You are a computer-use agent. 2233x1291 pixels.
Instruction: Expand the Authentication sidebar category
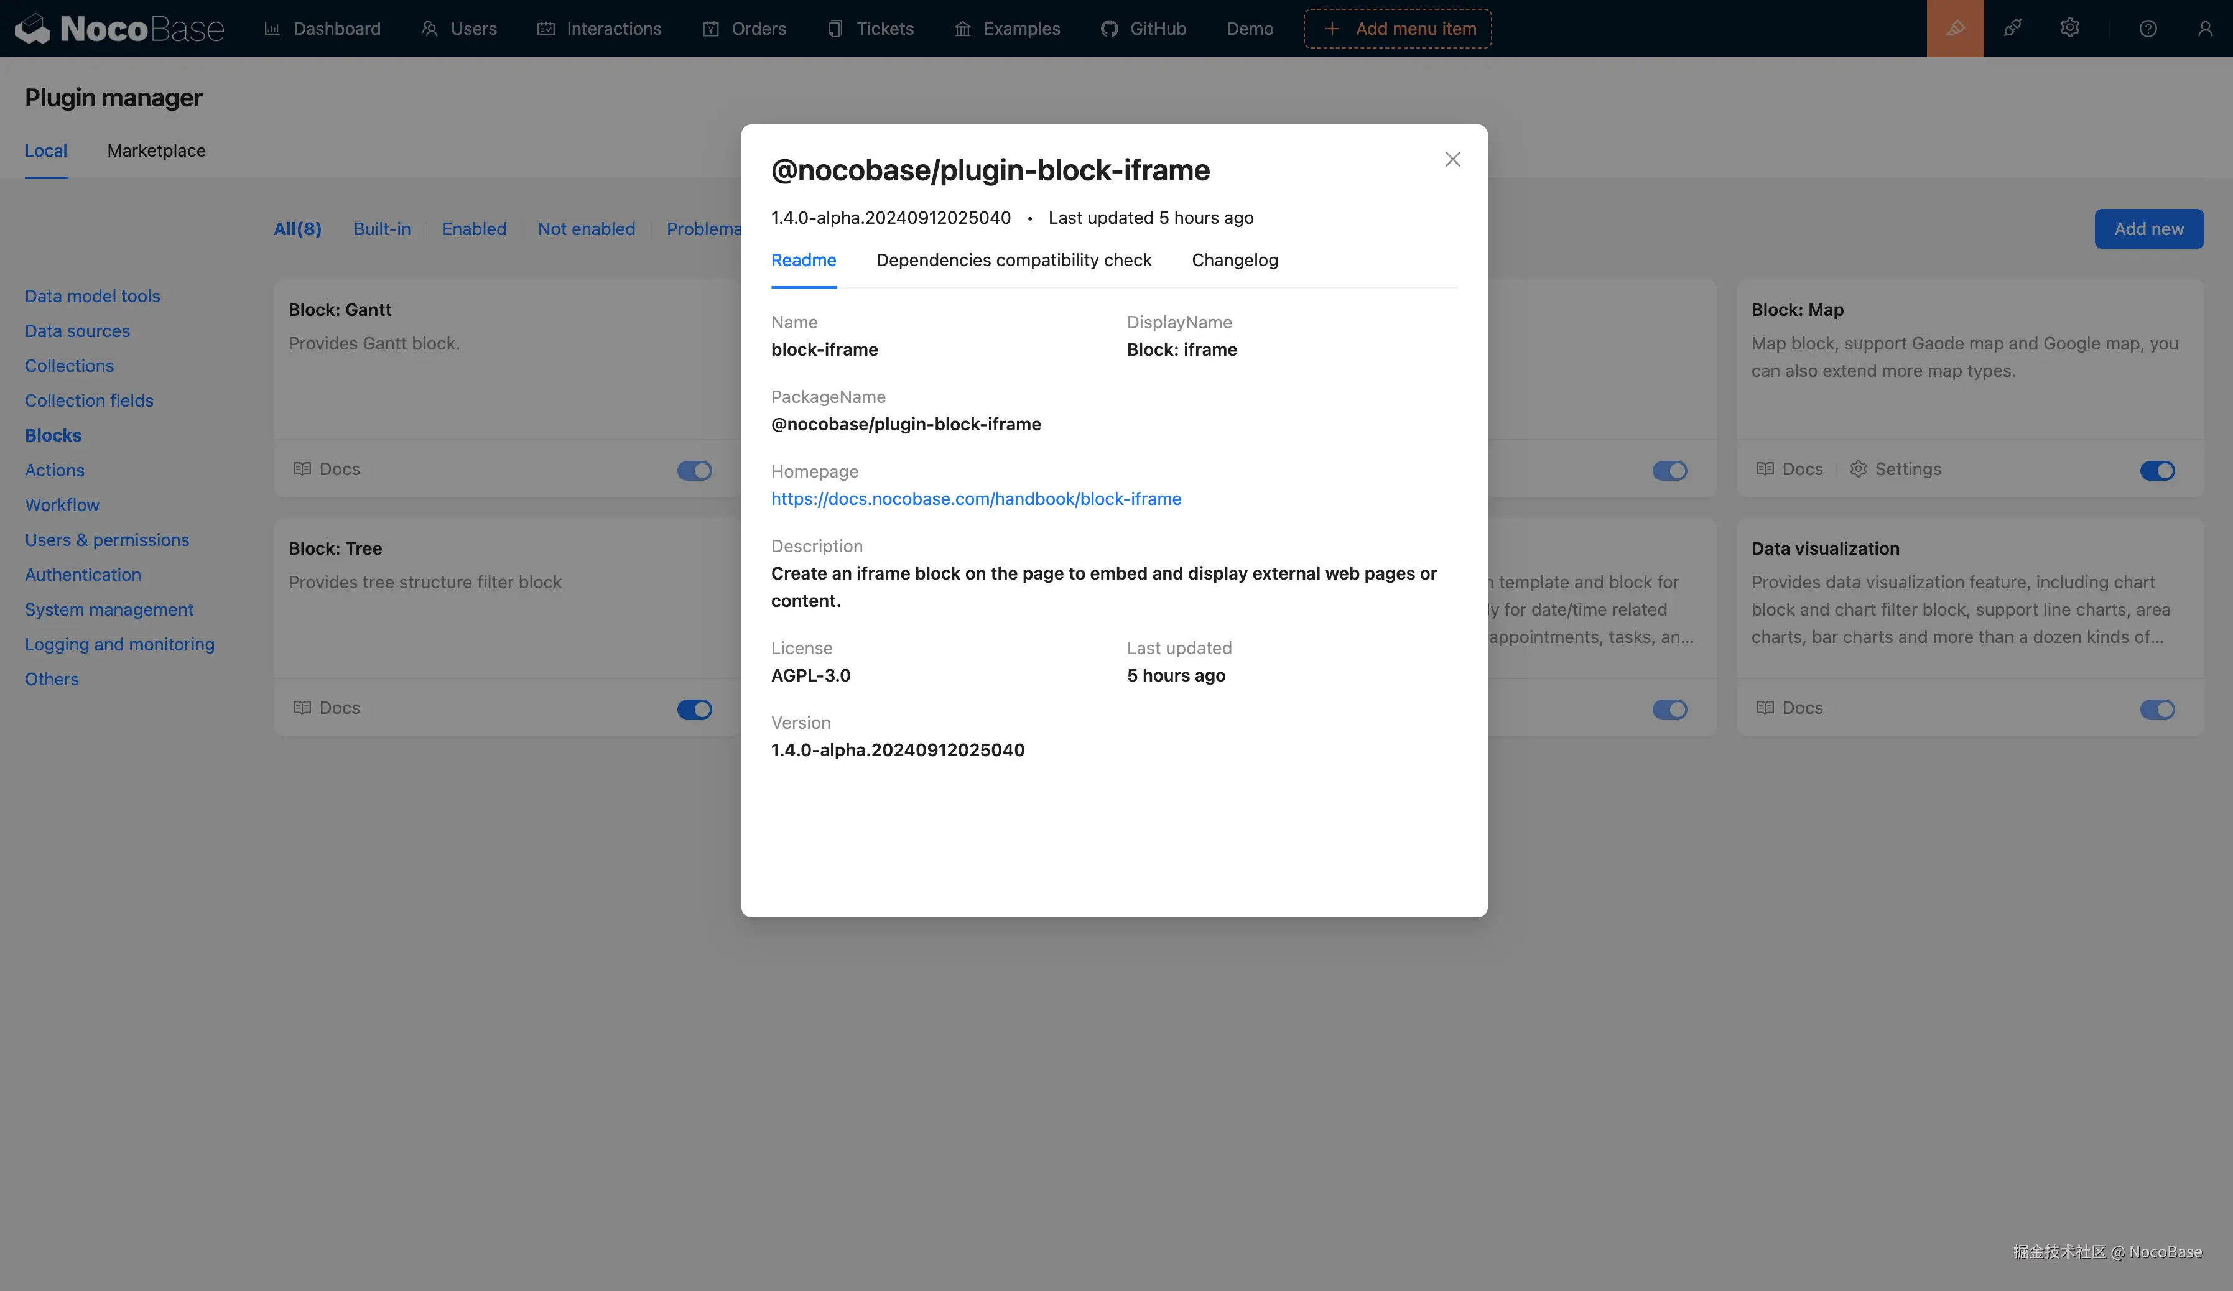(82, 574)
